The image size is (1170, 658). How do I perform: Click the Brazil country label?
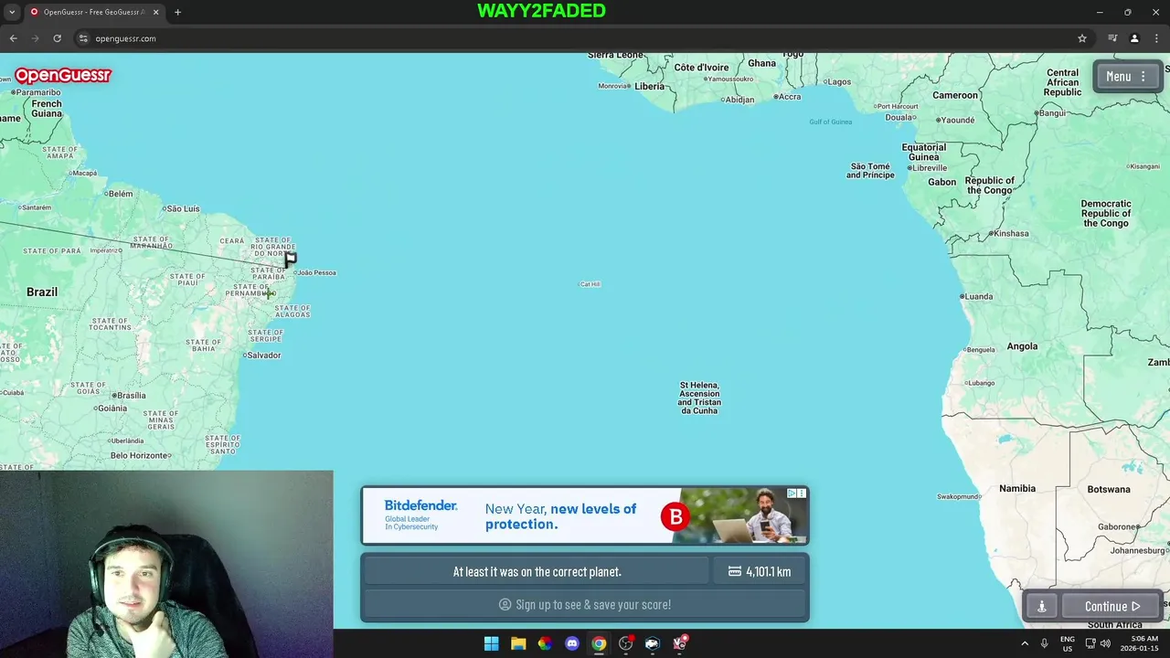[42, 292]
